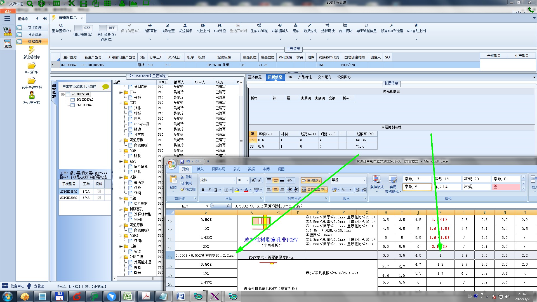This screenshot has height=302, width=537.
Task: Open 预审关键物料 folder icon
Action: 32,81
